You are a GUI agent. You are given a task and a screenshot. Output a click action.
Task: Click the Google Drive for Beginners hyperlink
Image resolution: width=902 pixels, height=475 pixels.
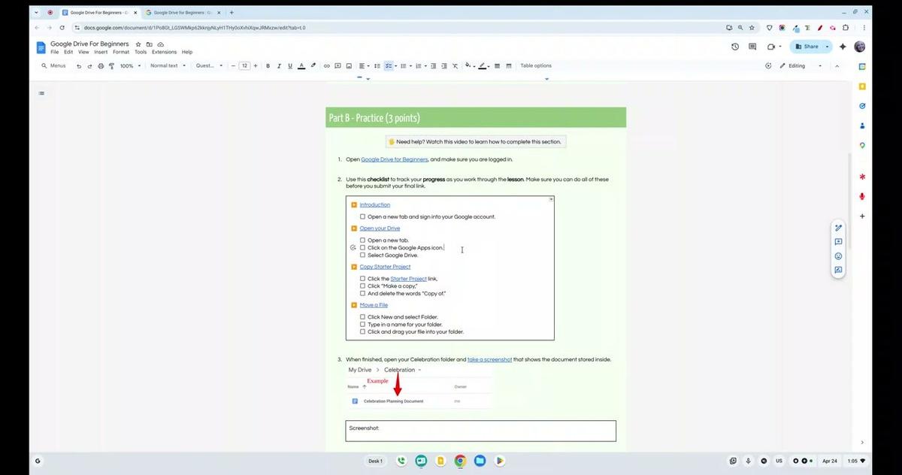(395, 159)
